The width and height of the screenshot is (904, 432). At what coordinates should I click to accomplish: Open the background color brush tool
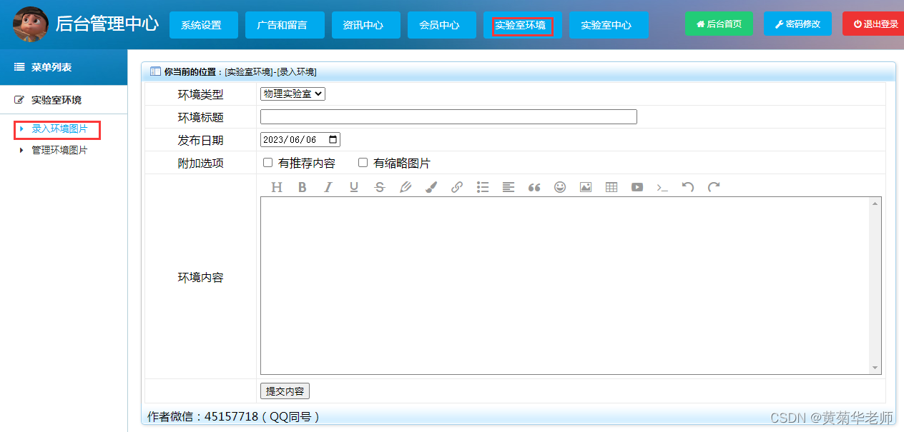click(x=431, y=187)
